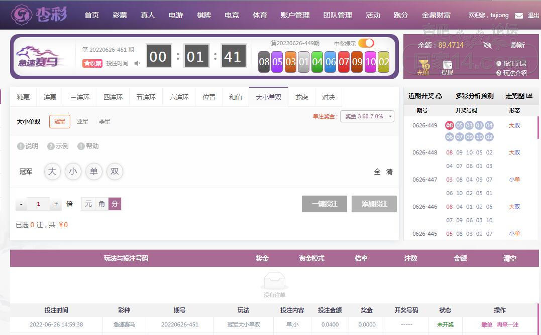The width and height of the screenshot is (541, 335).
Task: Click 撤单 to cancel order
Action: (487, 324)
